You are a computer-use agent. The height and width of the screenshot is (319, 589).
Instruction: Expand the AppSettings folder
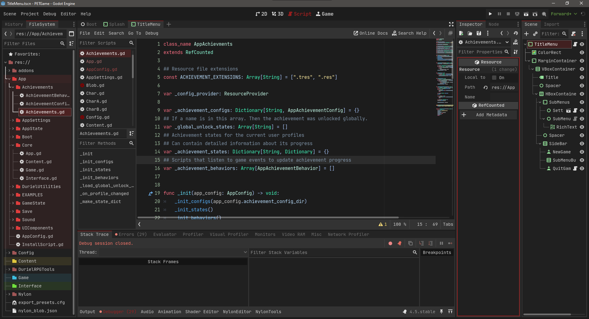pyautogui.click(x=13, y=120)
